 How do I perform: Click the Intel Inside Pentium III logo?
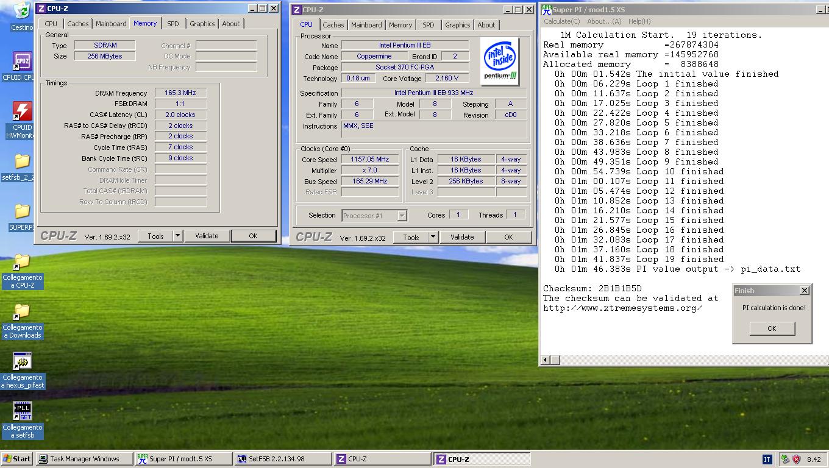[x=500, y=61]
